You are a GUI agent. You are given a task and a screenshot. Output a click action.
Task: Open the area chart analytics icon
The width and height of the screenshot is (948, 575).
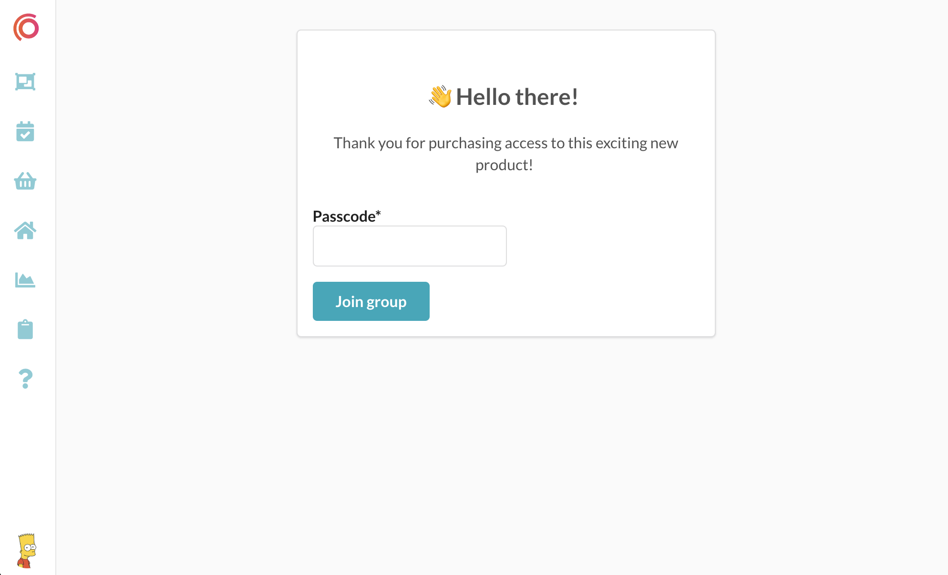[25, 280]
